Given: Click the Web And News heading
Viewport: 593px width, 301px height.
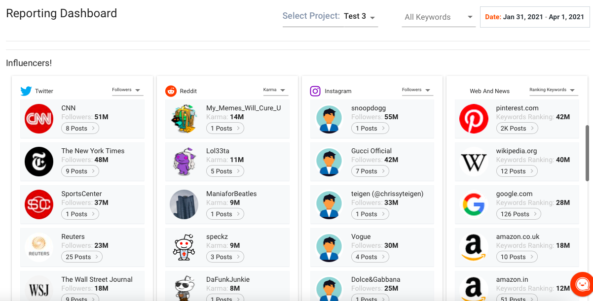Looking at the screenshot, I should 490,91.
